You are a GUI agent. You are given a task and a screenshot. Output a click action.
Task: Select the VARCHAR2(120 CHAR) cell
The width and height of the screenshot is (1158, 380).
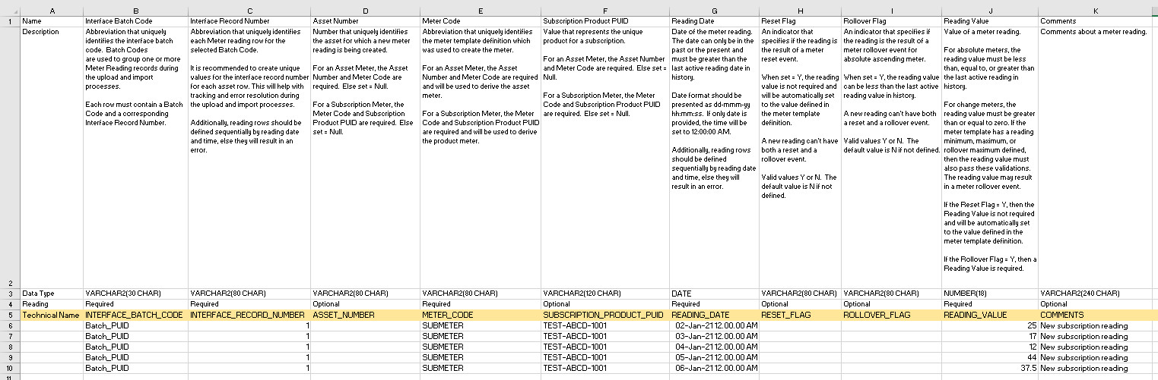click(x=605, y=293)
